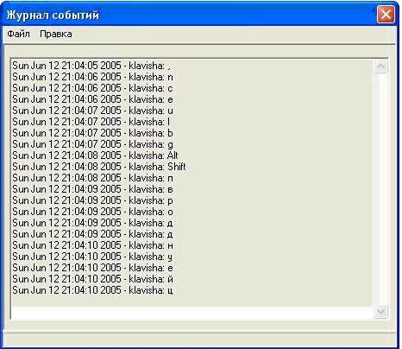Click the log entry with key g
The height and width of the screenshot is (349, 402).
[x=92, y=144]
